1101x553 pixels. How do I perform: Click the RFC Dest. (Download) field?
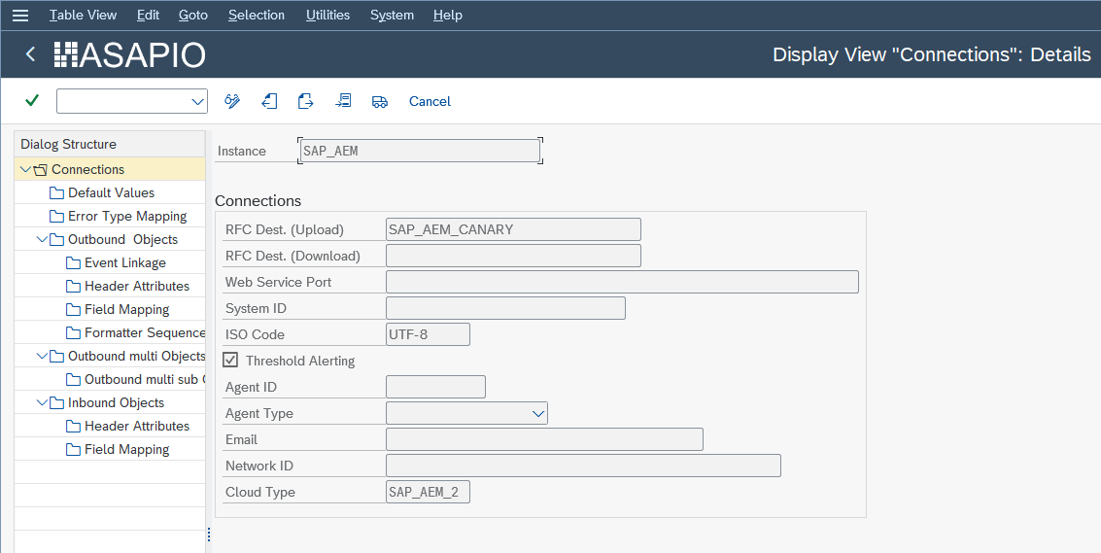[513, 256]
